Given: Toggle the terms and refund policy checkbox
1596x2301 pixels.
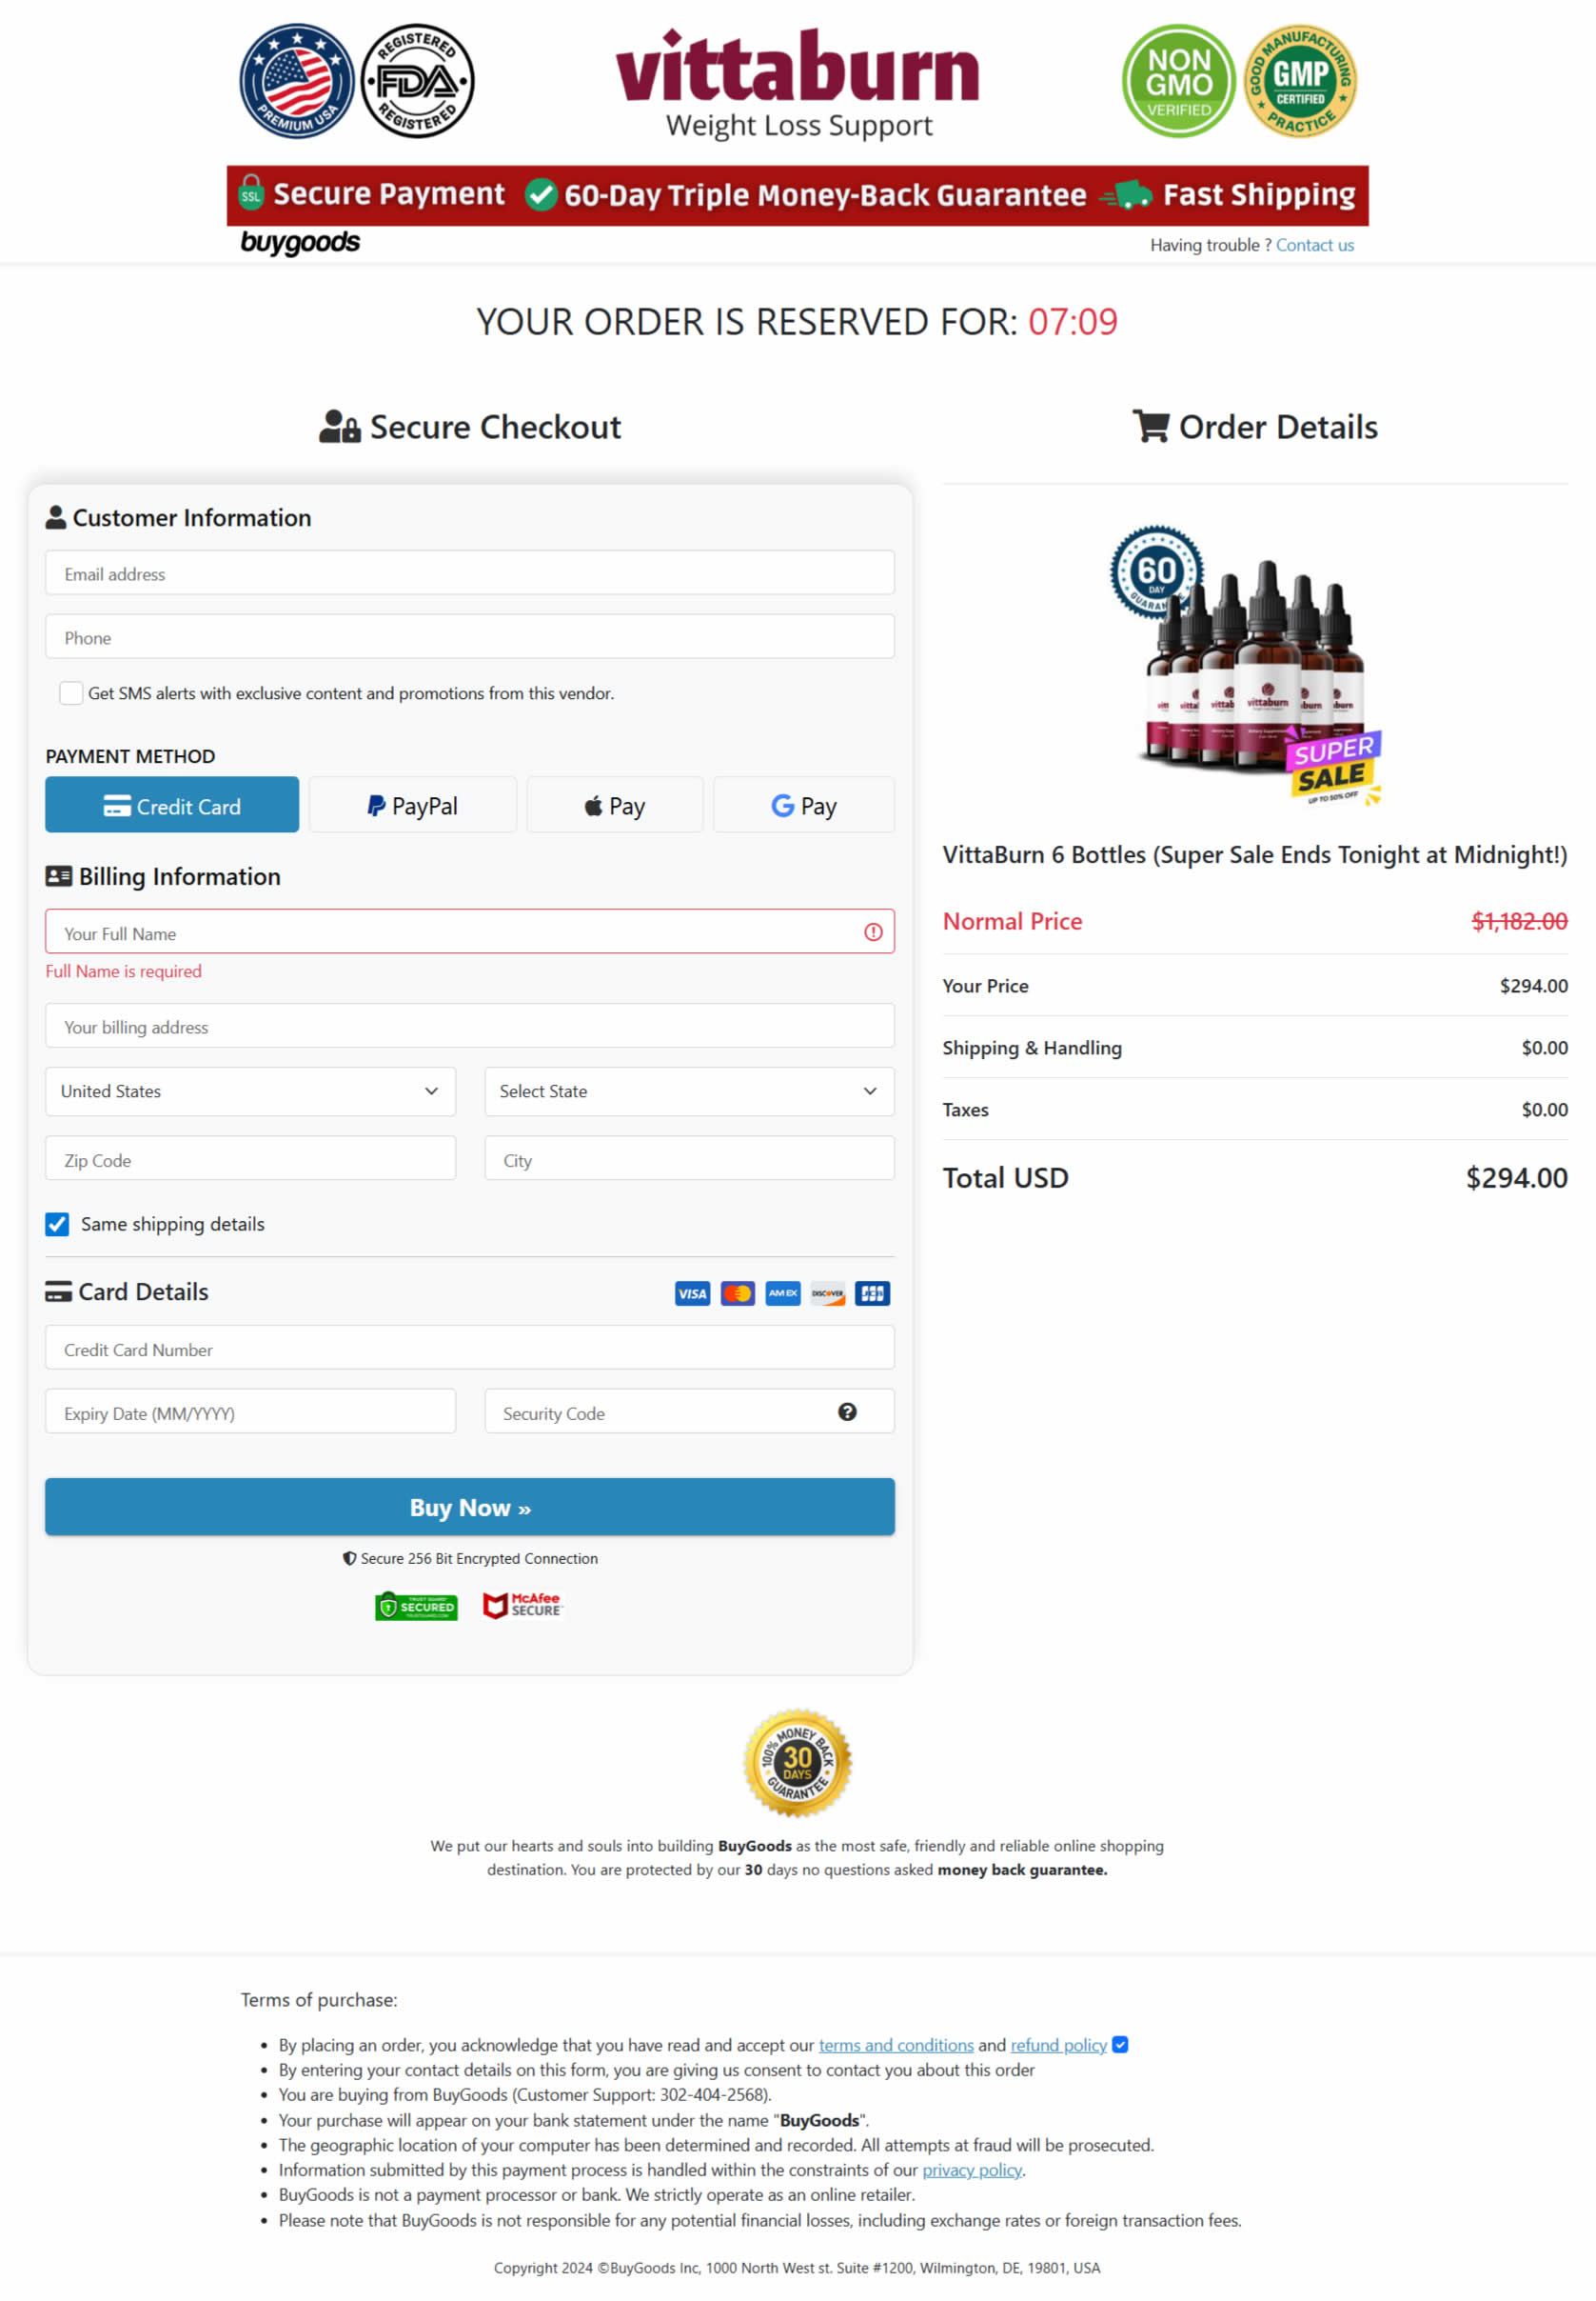Looking at the screenshot, I should [x=1120, y=2045].
